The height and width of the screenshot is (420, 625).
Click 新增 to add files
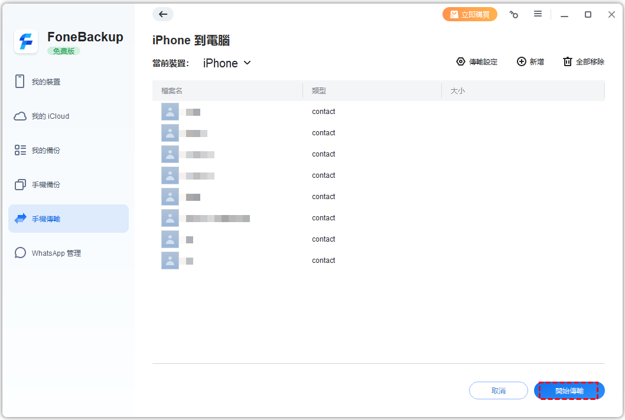530,62
